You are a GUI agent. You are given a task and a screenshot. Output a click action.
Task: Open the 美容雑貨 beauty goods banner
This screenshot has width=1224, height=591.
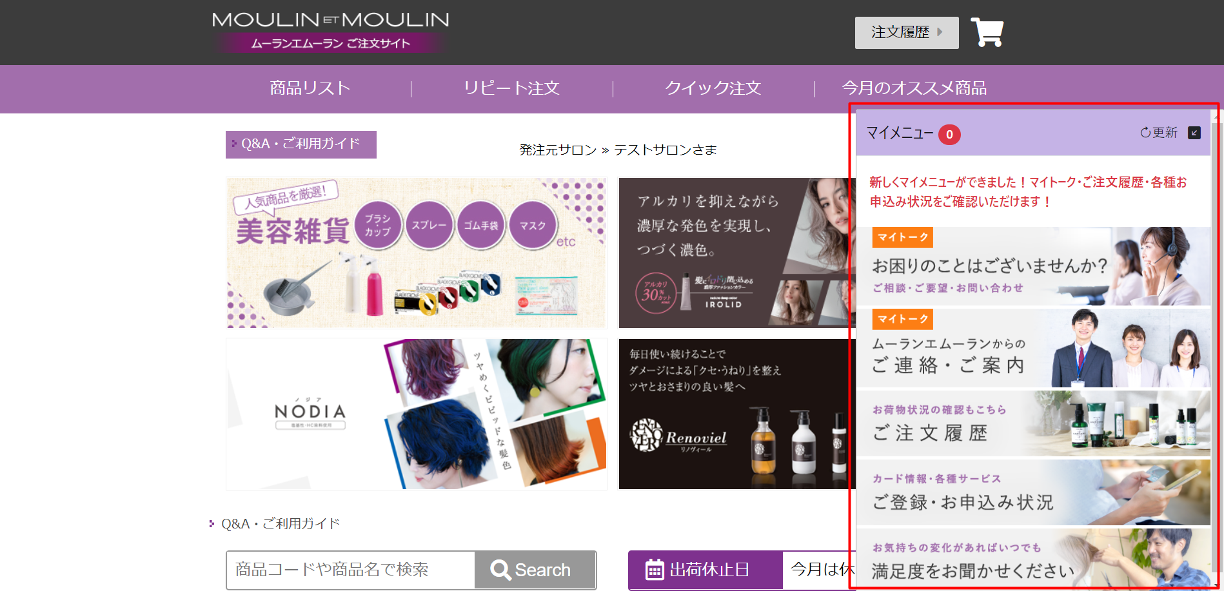tap(416, 253)
